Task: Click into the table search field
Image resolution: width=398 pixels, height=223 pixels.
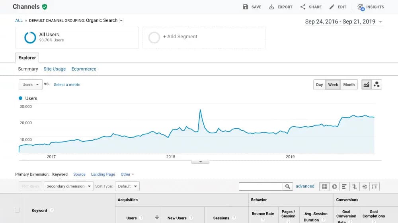Action: tap(261, 186)
